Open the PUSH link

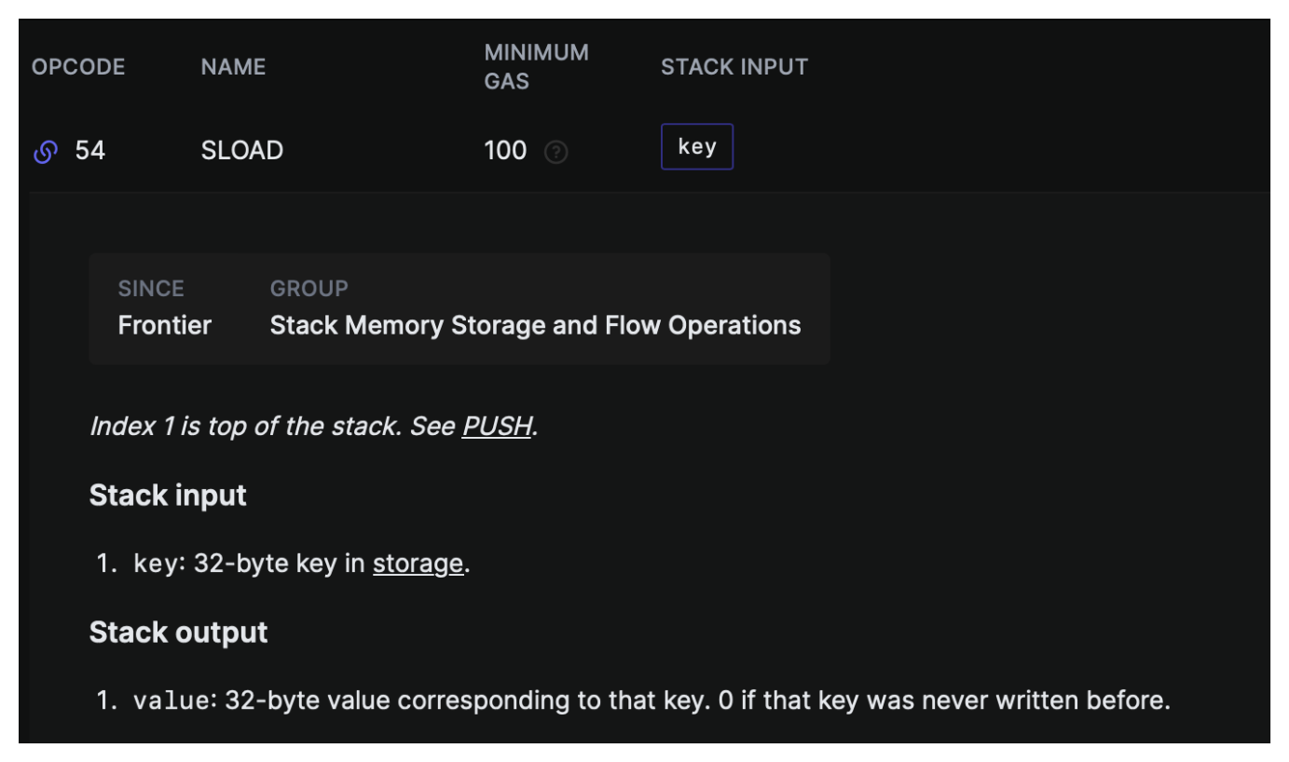[x=497, y=427]
